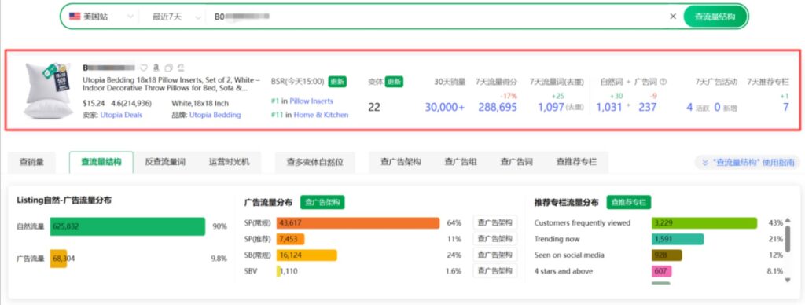
Task: Switch to the 查广告架构 tab
Action: coord(400,162)
